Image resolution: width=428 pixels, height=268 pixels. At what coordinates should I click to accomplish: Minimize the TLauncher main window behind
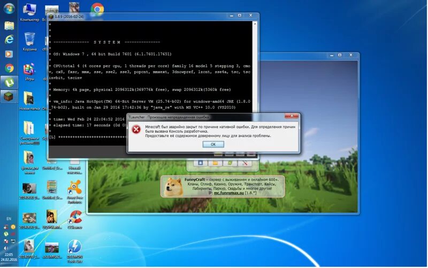point(332,56)
